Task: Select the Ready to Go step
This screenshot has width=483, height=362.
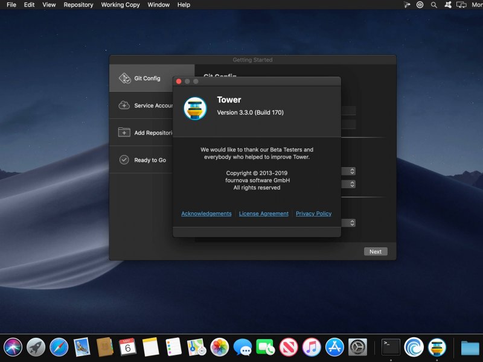Action: coord(141,160)
